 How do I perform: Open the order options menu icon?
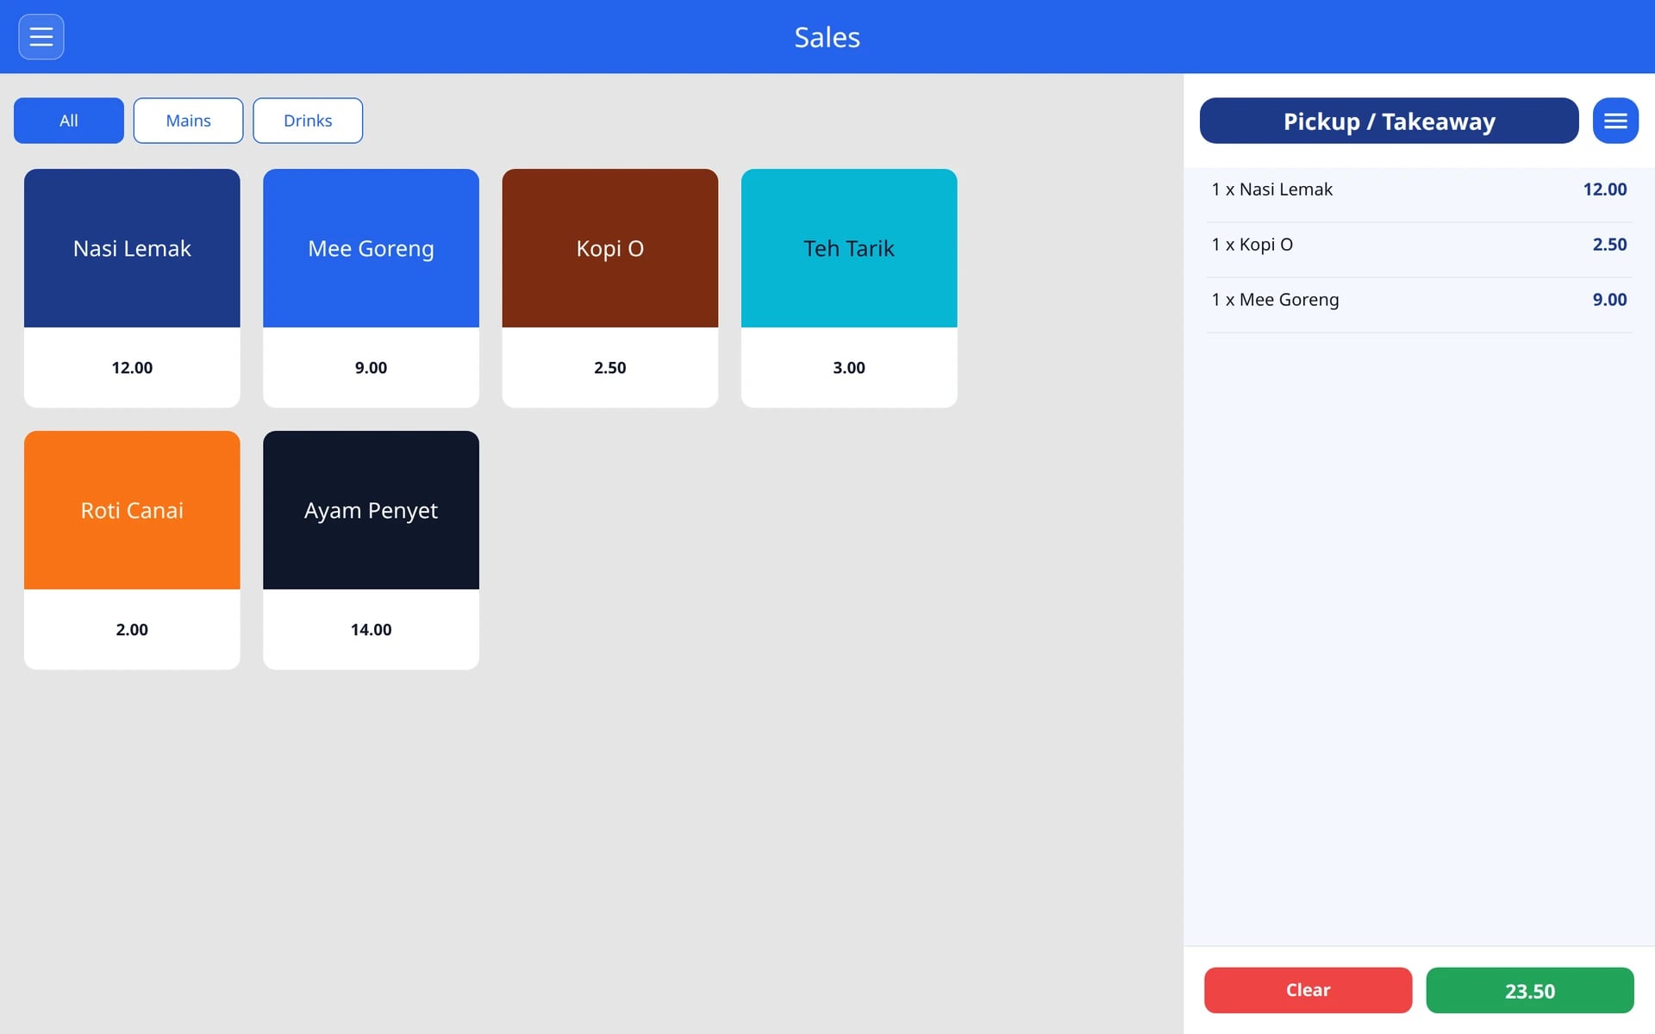tap(1615, 121)
